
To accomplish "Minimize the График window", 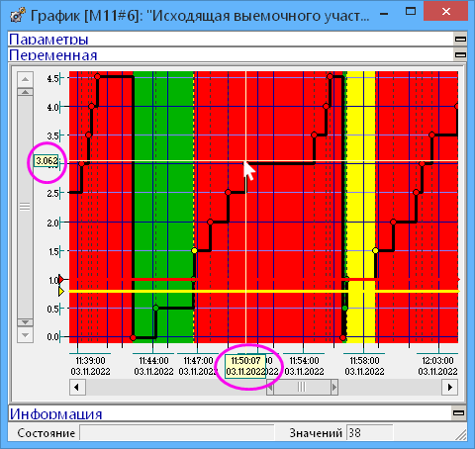I will coord(384,14).
